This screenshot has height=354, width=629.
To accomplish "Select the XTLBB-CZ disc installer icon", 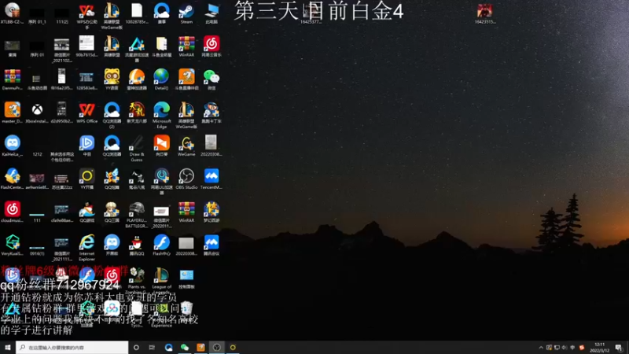I will click(13, 13).
